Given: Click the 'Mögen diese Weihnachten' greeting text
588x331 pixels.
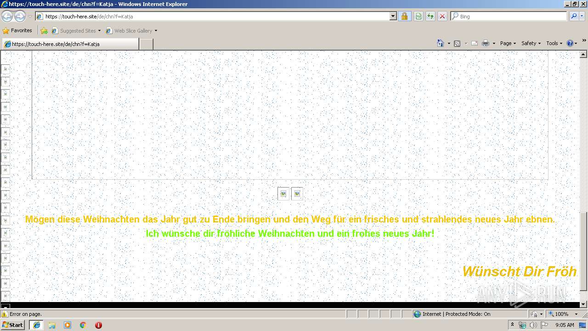Looking at the screenshot, I should point(290,219).
